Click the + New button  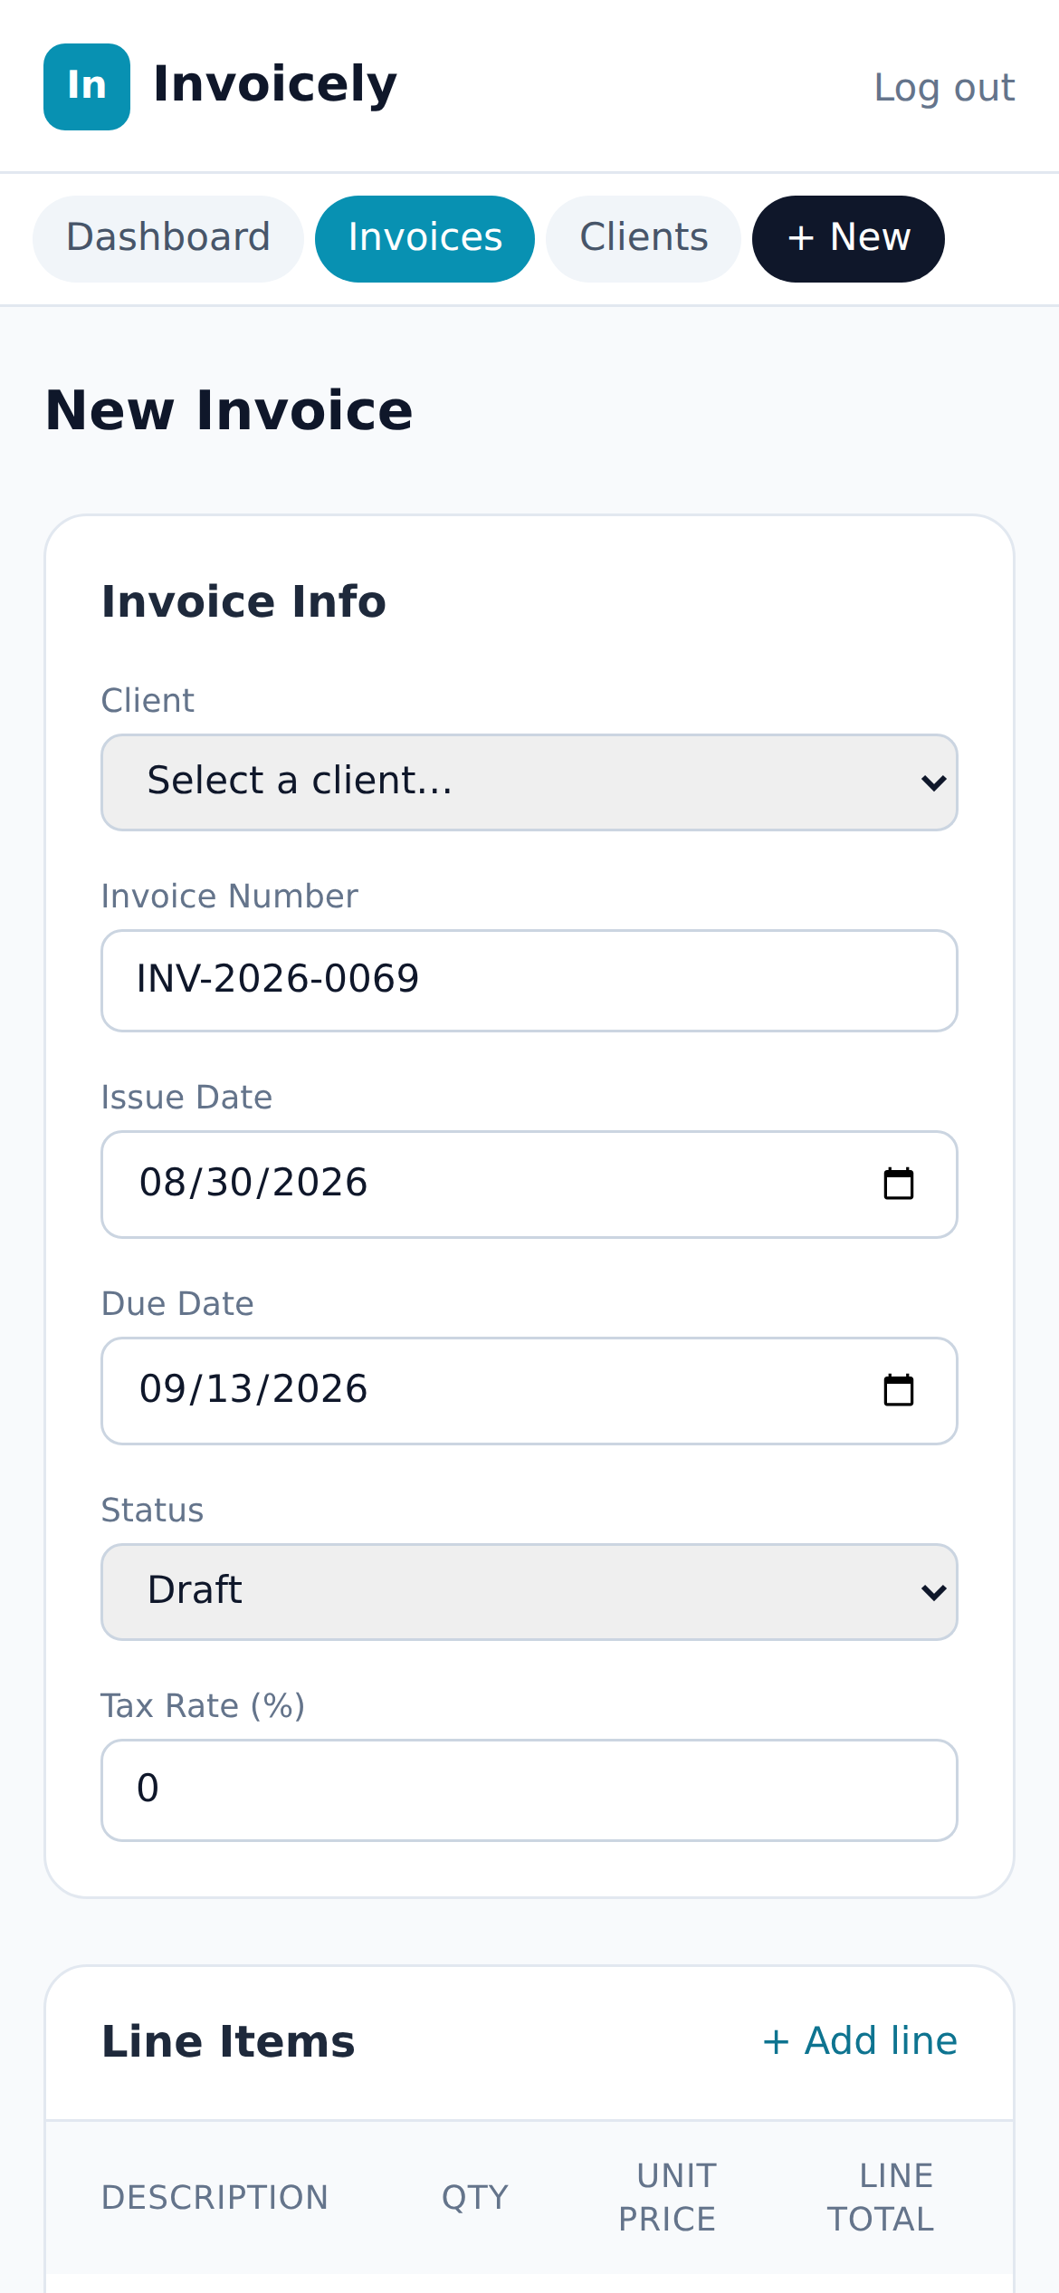[848, 239]
